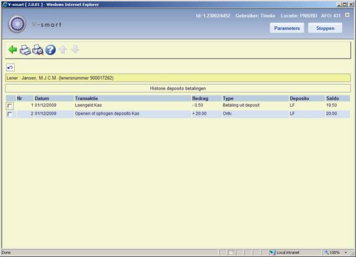Click the green back arrow icon
356x257 pixels.
point(12,49)
